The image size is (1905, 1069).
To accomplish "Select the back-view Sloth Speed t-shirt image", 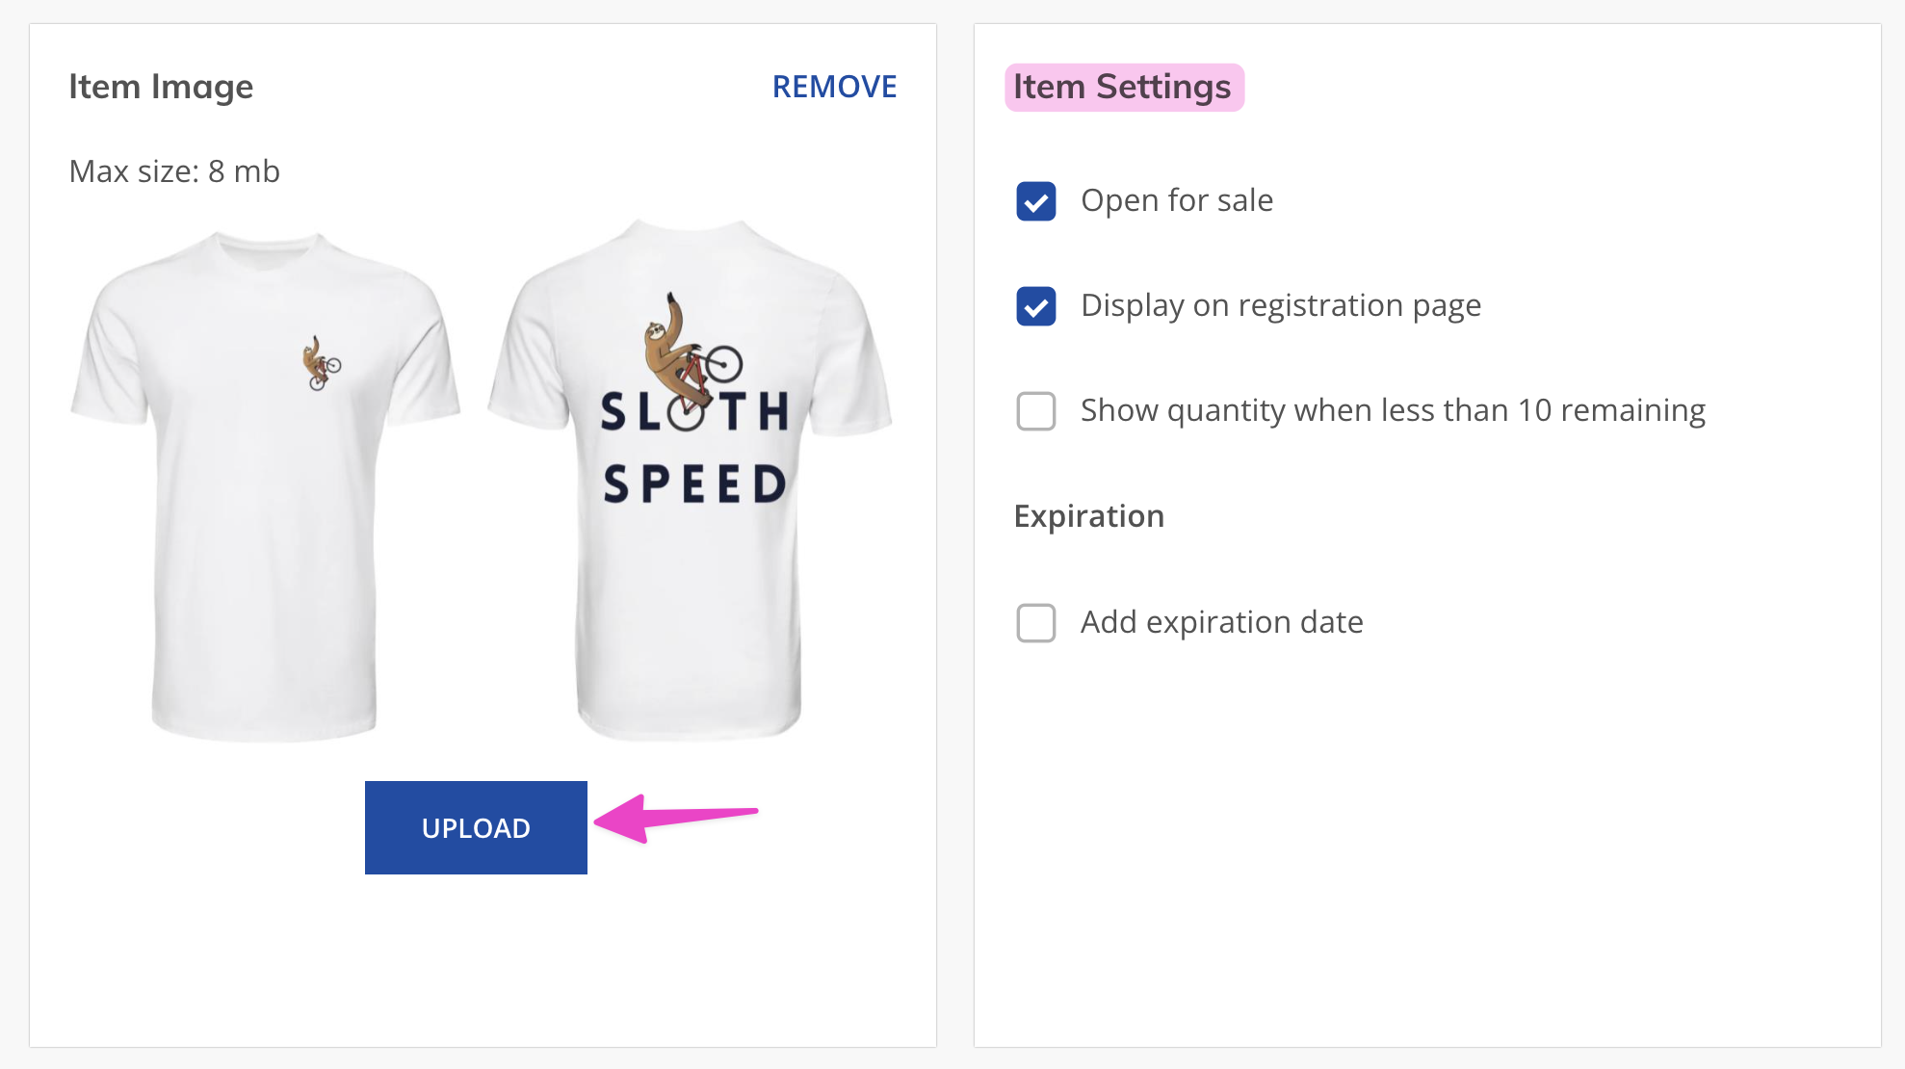I will point(690,480).
